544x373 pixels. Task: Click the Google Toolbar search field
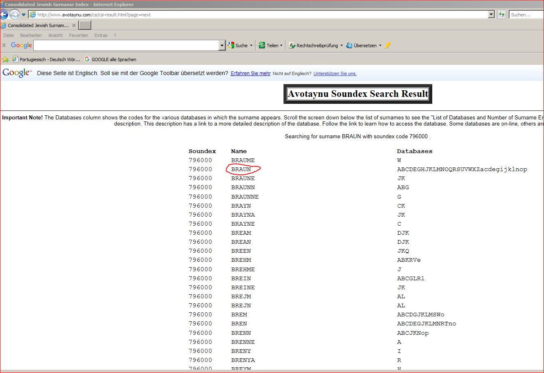(x=126, y=45)
